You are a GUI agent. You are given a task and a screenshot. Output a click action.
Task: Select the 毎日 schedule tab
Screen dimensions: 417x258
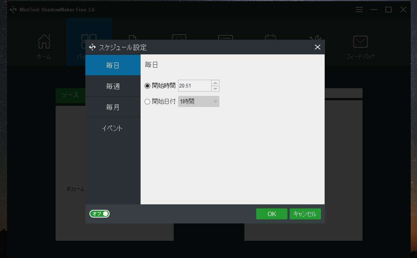(113, 65)
